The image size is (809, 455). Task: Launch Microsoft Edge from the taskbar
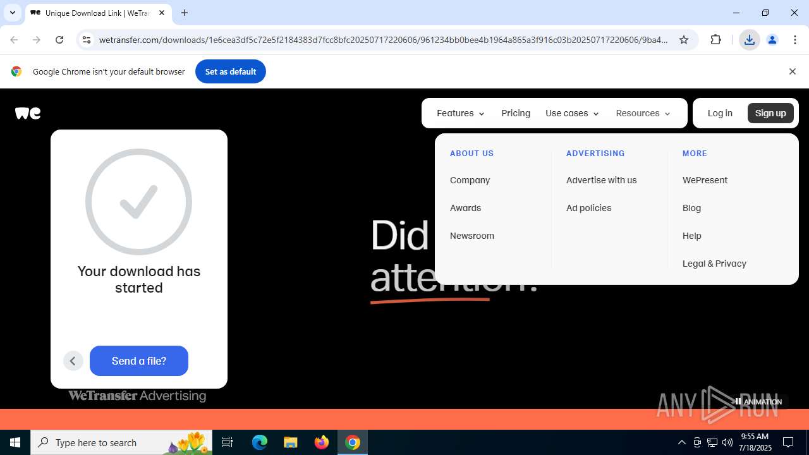point(260,442)
